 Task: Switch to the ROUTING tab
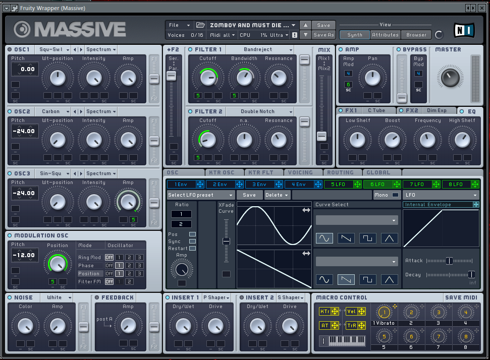[x=340, y=172]
